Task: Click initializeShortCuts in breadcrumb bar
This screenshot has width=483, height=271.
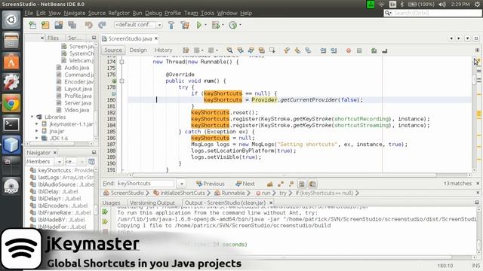Action: coord(183,193)
